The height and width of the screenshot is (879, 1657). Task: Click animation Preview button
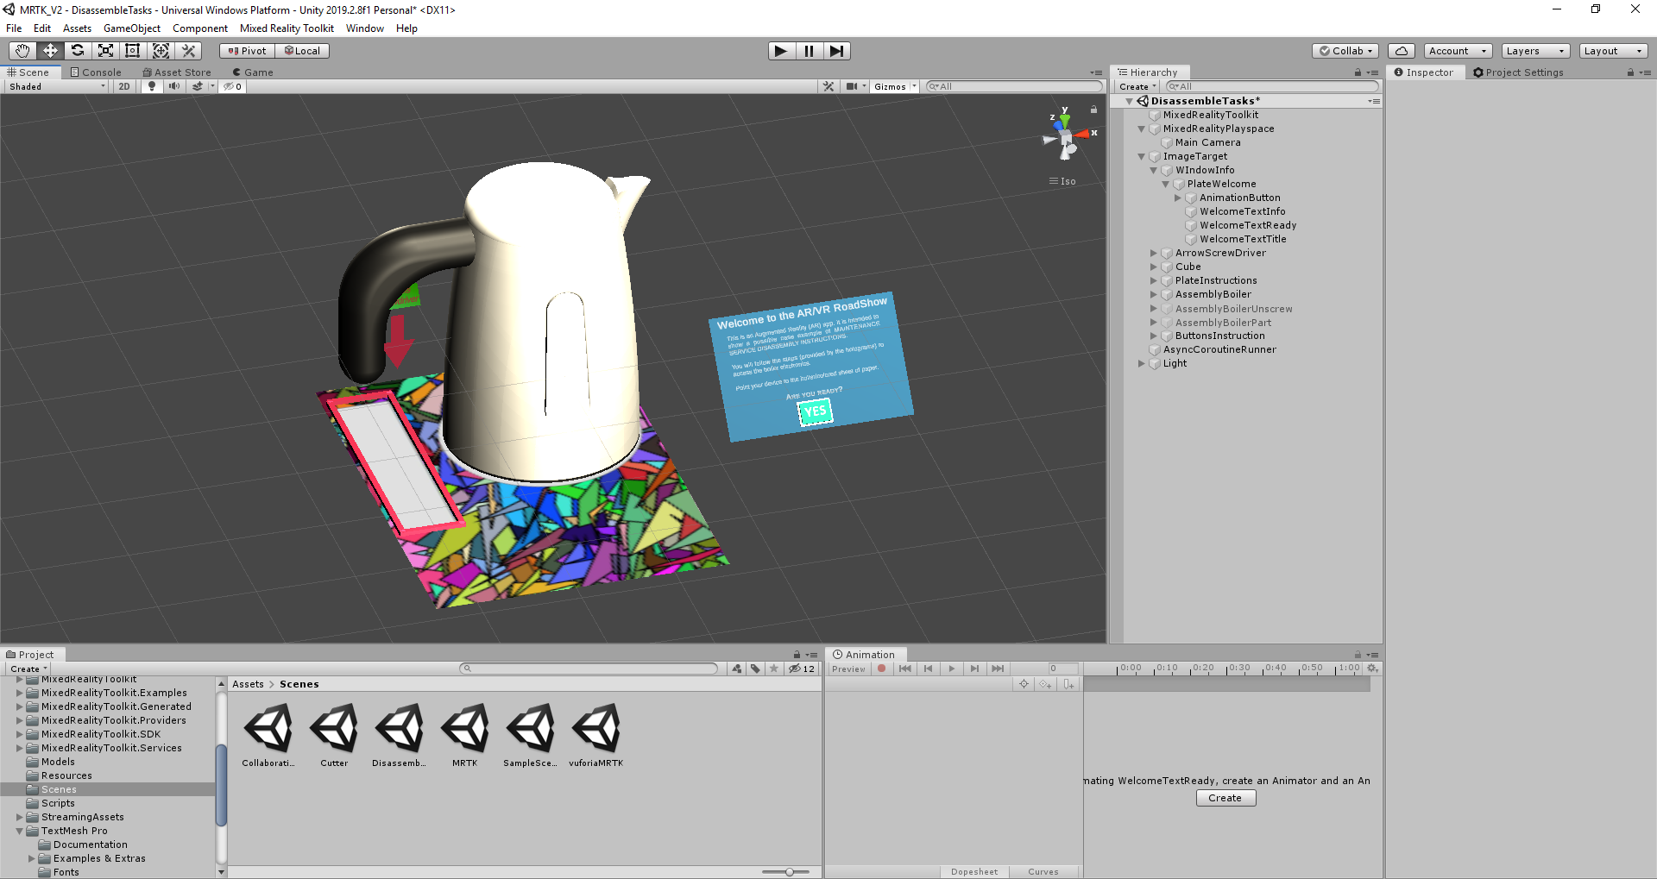pyautogui.click(x=848, y=669)
